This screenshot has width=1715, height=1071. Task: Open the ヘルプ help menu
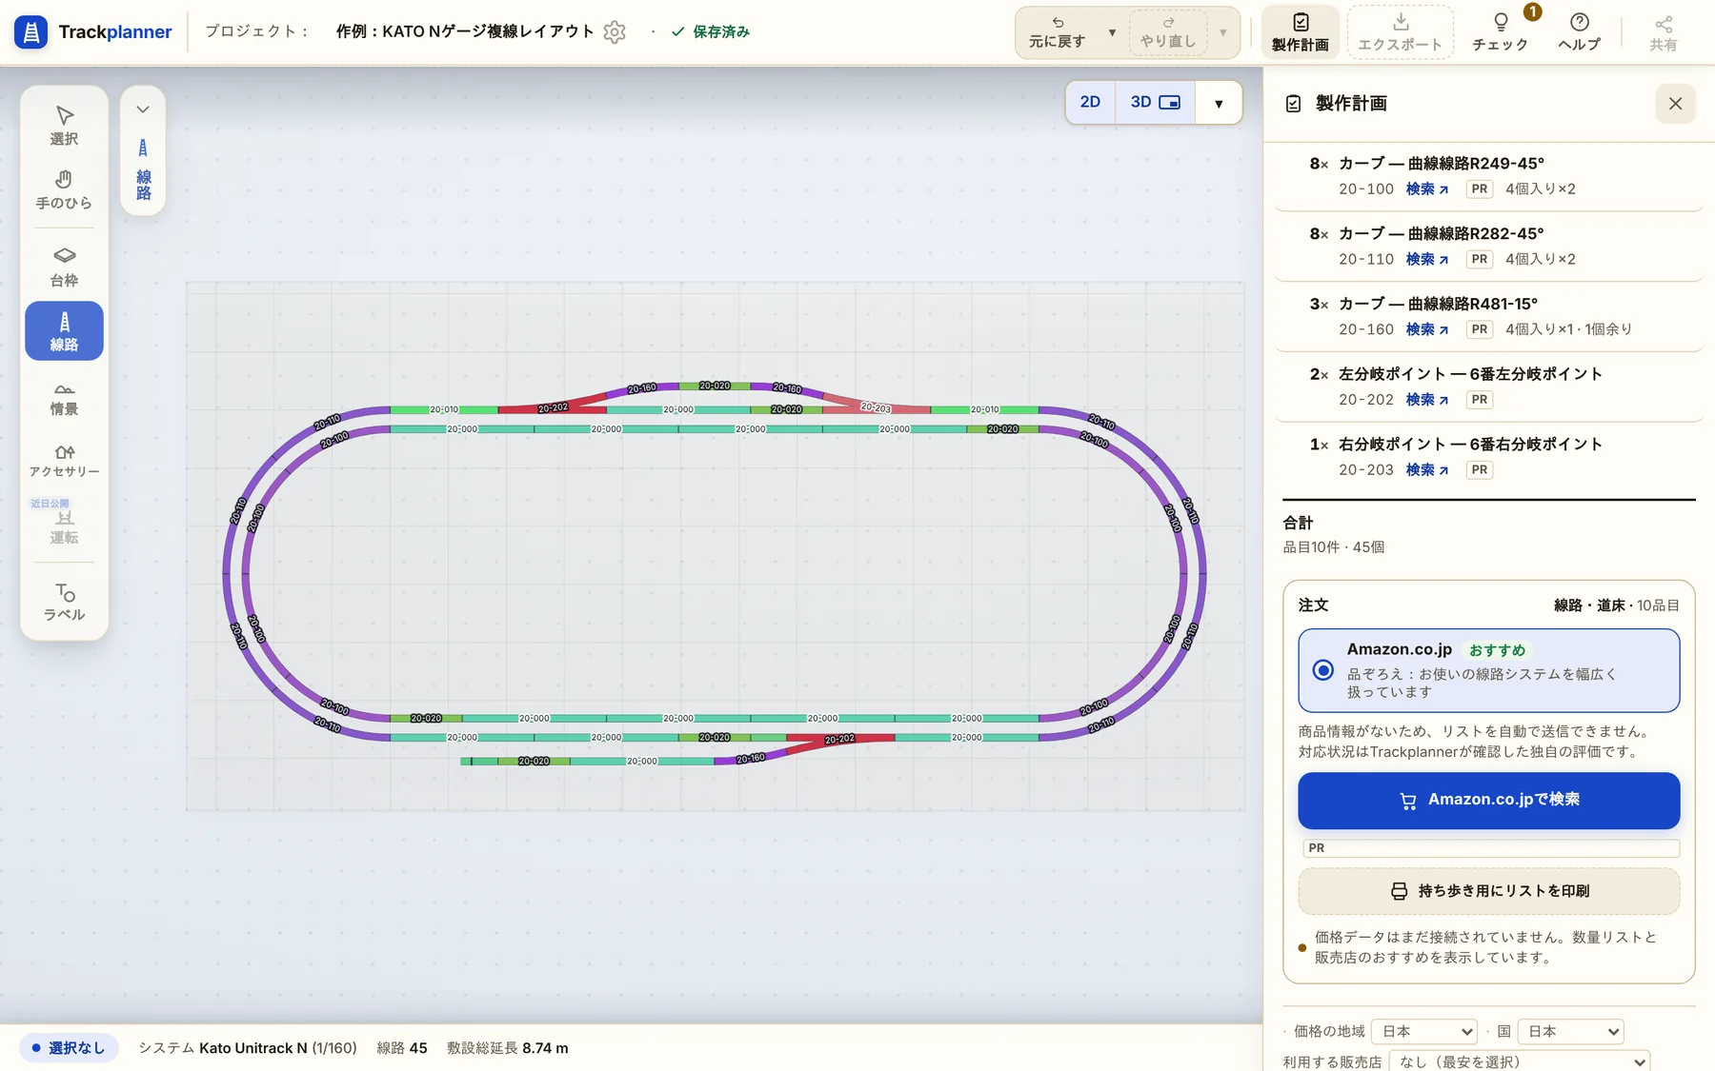[1579, 31]
